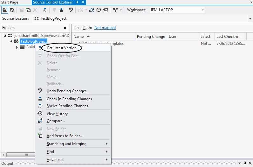Click the Undo Pending Changes toolbar icon
Image resolution: width=253 pixels, height=167 pixels.
point(71,10)
